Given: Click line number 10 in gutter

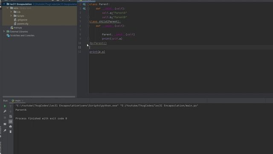Looking at the screenshot, I should (x=80, y=43).
